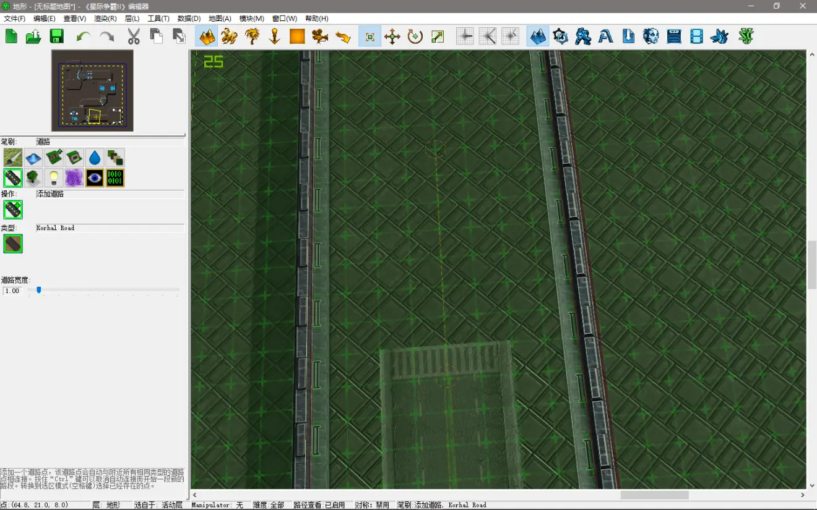Select the Scale manipulator
The height and width of the screenshot is (510, 817).
(x=438, y=36)
